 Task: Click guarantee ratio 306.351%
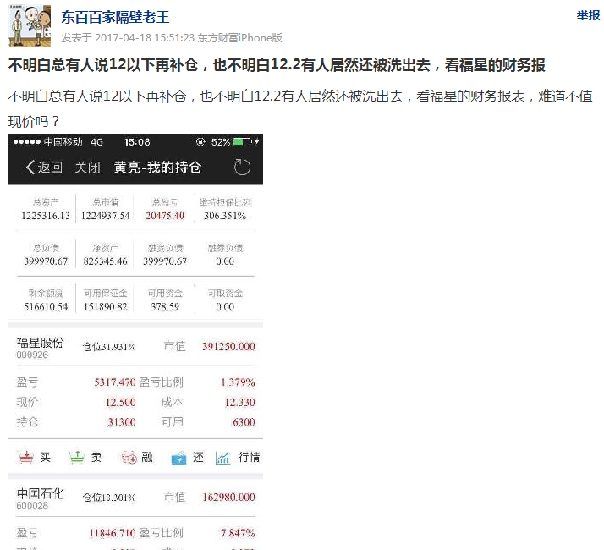pyautogui.click(x=225, y=216)
